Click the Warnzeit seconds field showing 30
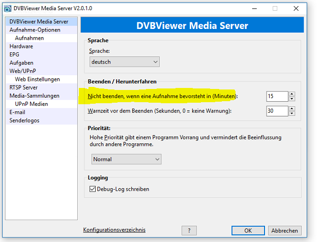Screen dimensions: 322x242 [x=277, y=111]
